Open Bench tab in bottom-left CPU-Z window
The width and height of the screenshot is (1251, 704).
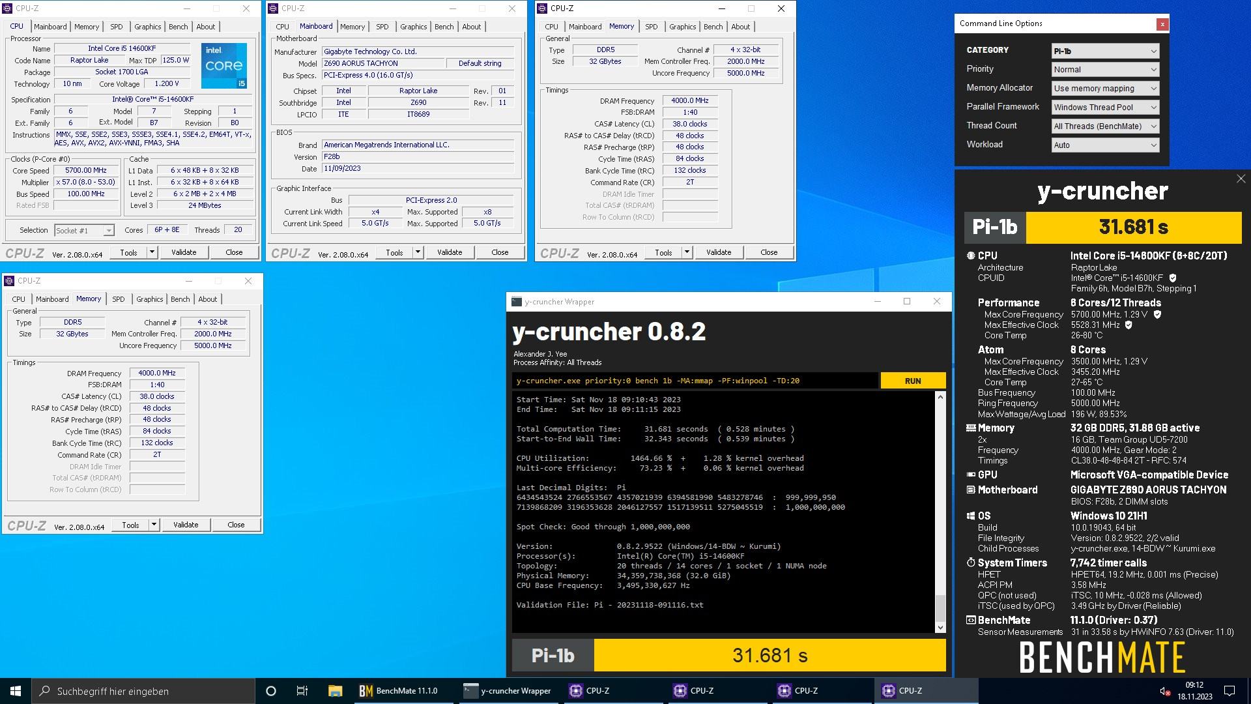(x=180, y=299)
